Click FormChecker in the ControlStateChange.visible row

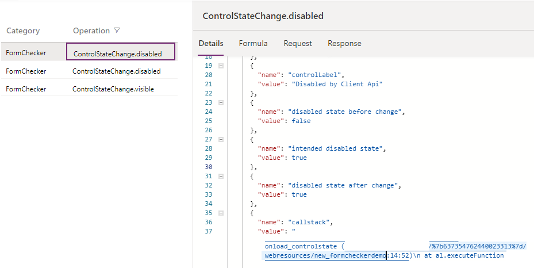[26, 89]
